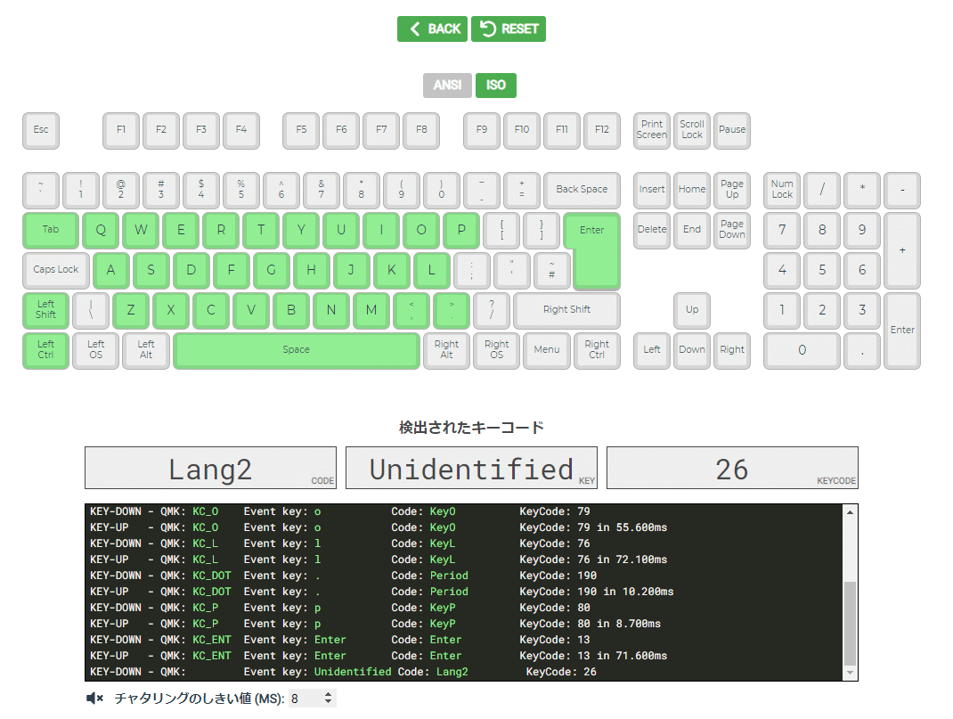Decrease chattering threshold with down arrow
This screenshot has width=953, height=719.
pos(328,702)
